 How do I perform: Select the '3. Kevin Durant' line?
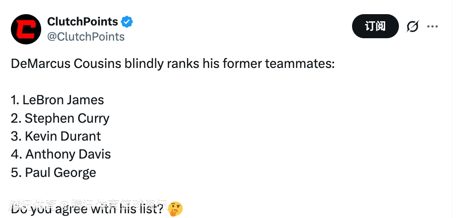click(x=56, y=136)
